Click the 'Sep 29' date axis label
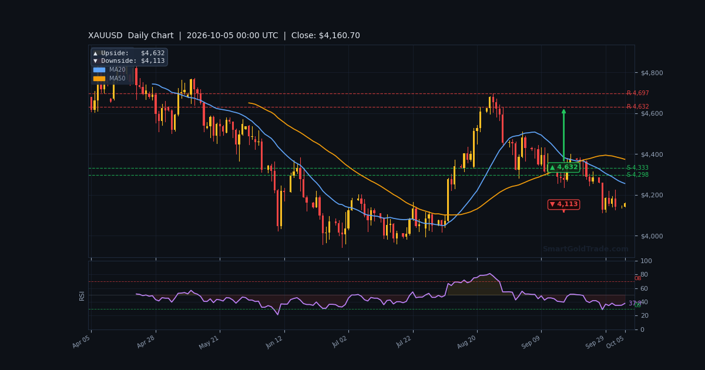The width and height of the screenshot is (705, 370). (x=596, y=342)
